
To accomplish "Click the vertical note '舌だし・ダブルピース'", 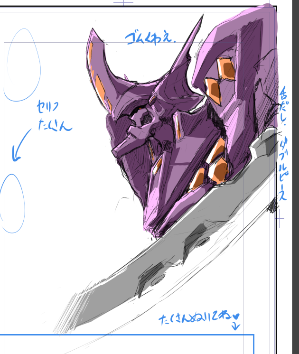I will point(283,144).
